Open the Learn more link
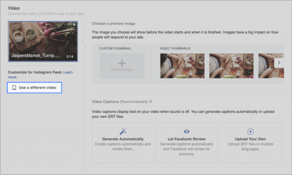The height and width of the screenshot is (175, 292). (68, 72)
